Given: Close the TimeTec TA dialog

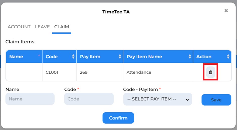Looking at the screenshot, I should click(226, 11).
